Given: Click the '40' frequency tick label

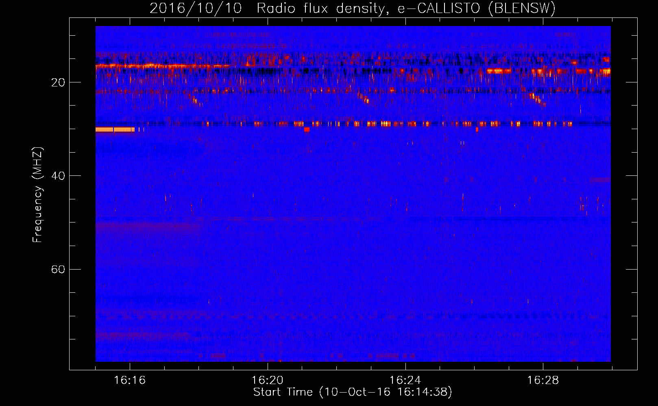Looking at the screenshot, I should coord(58,176).
